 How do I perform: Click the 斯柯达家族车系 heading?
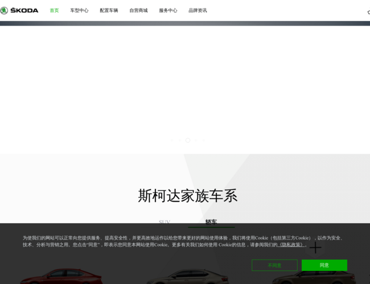click(x=188, y=195)
